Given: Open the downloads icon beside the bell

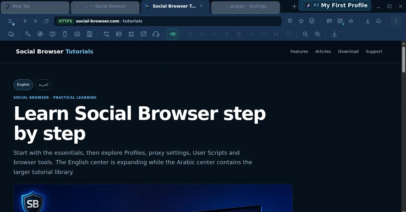Looking at the screenshot, I should coord(368,21).
